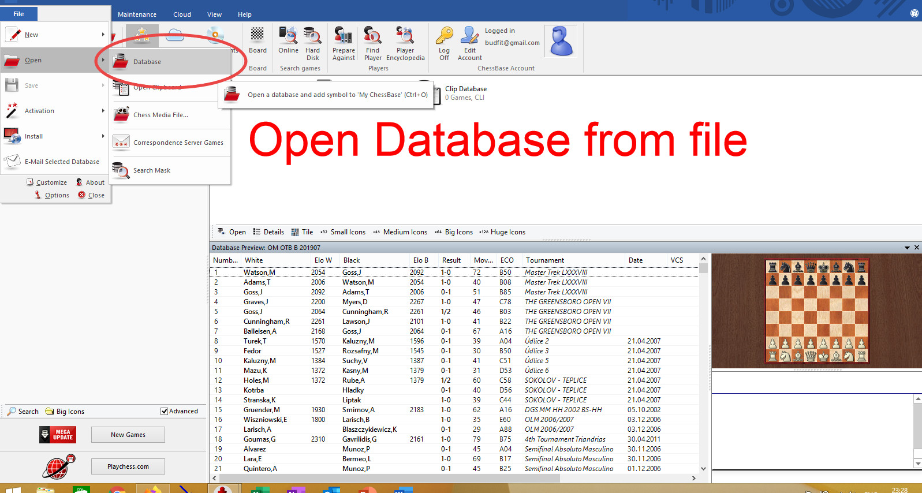Select Correspondence Server Games
922x493 pixels.
(170, 143)
